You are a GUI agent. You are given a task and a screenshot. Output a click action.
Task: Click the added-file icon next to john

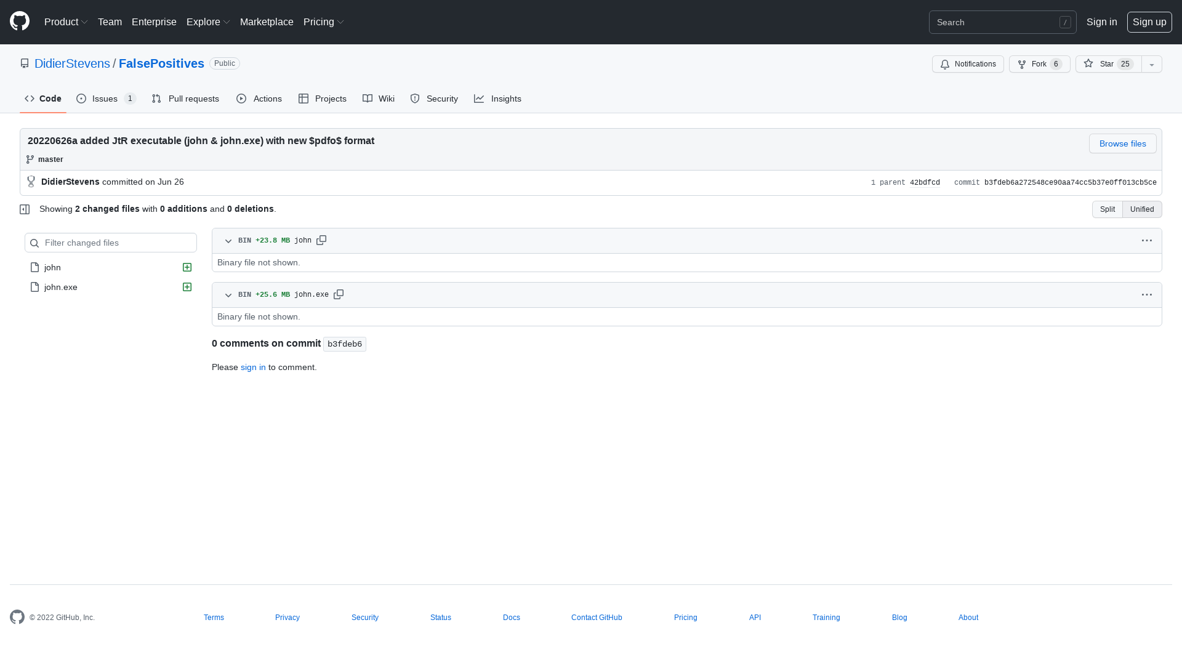pyautogui.click(x=187, y=267)
